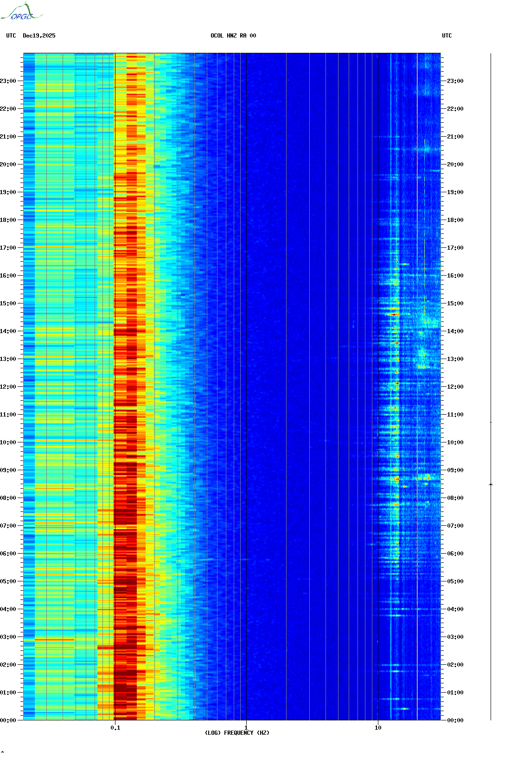Click the 10:00 label on the right axis
Image resolution: width=511 pixels, height=757 pixels.
click(x=455, y=442)
